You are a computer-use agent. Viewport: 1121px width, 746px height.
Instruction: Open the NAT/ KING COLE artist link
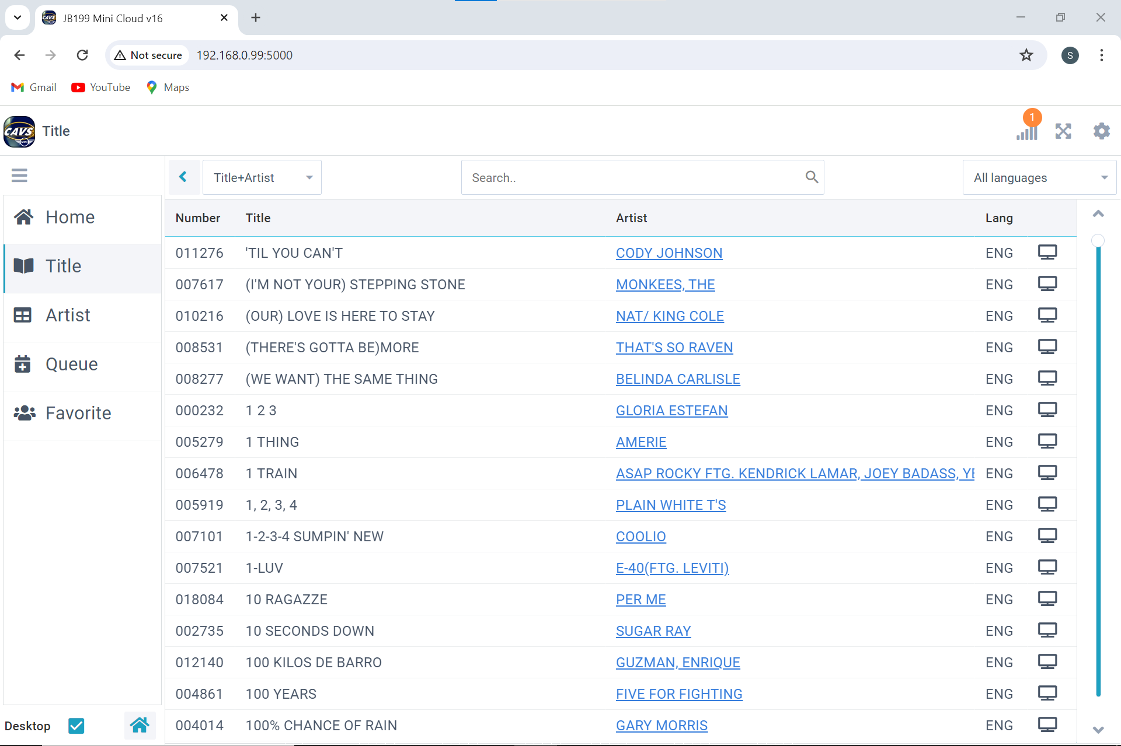(x=670, y=316)
